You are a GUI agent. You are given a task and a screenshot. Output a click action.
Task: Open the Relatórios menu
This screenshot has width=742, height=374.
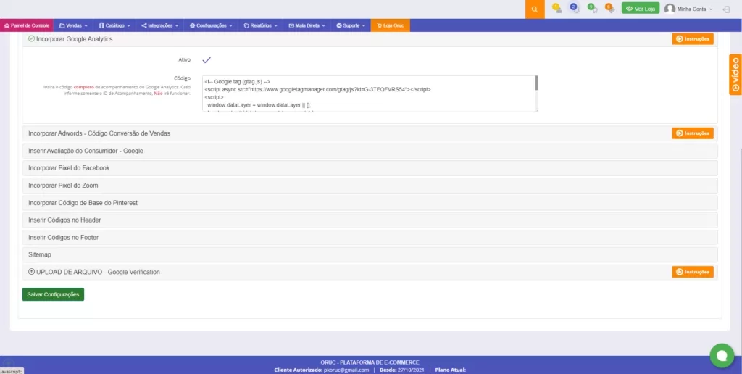pos(260,25)
